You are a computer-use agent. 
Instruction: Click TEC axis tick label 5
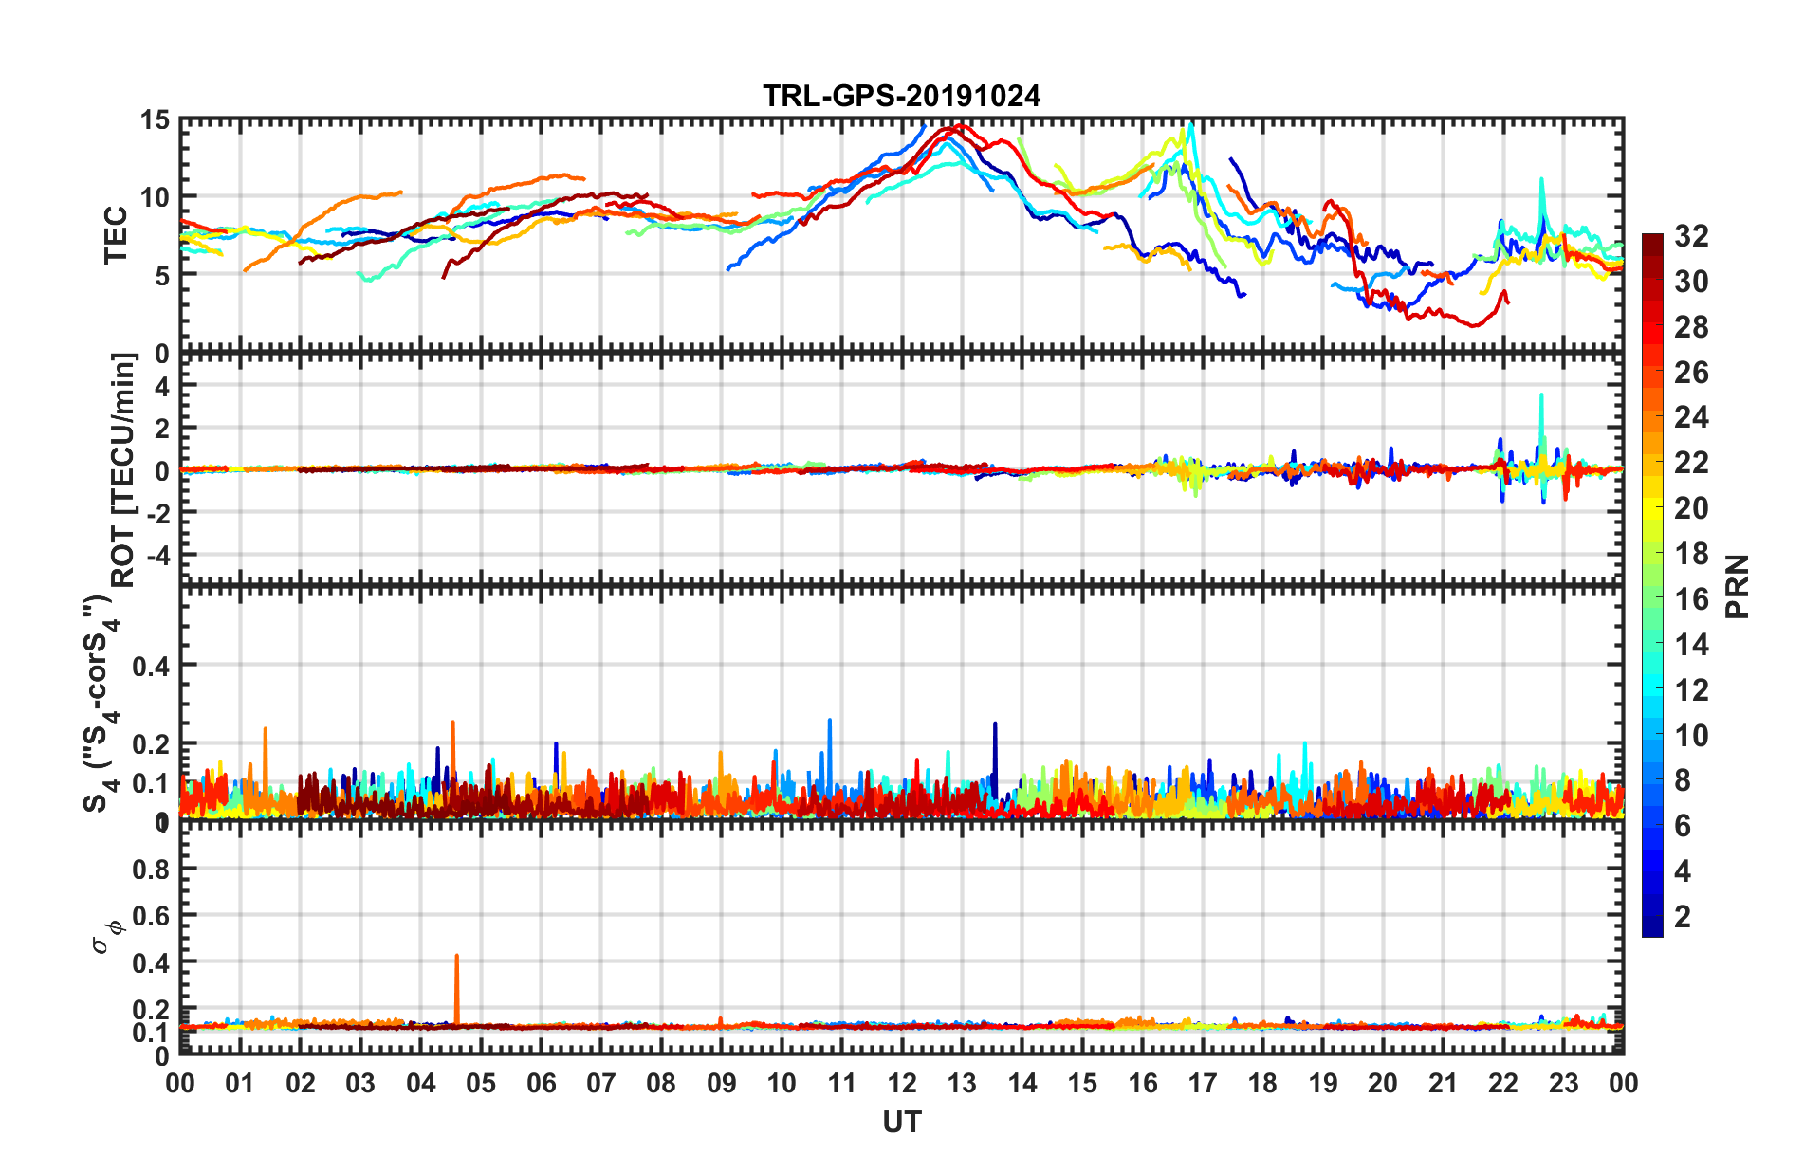(x=162, y=276)
